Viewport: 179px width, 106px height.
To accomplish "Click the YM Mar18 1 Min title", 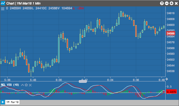I will click(29, 3).
